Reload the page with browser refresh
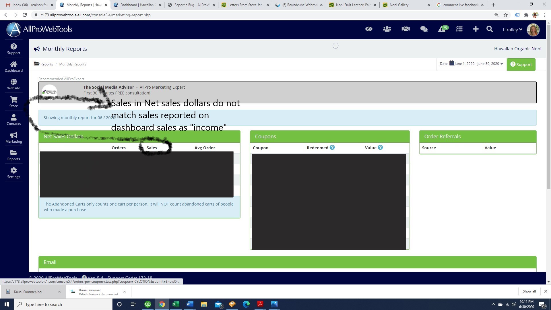551x310 pixels. [25, 15]
